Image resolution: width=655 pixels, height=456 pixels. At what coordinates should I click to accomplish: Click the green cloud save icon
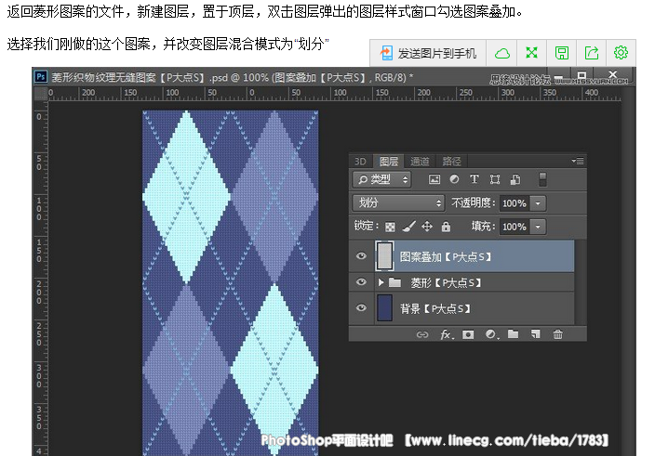[x=501, y=53]
